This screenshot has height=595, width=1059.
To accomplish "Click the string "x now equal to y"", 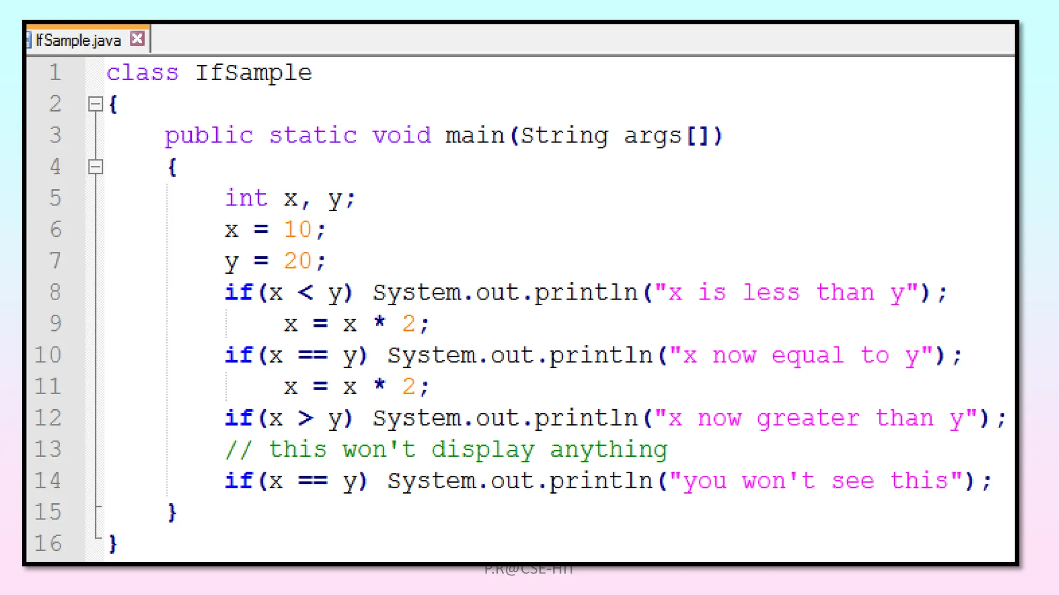I will click(800, 355).
